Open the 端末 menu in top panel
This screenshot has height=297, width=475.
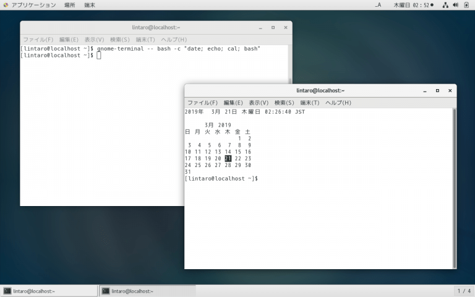(90, 5)
